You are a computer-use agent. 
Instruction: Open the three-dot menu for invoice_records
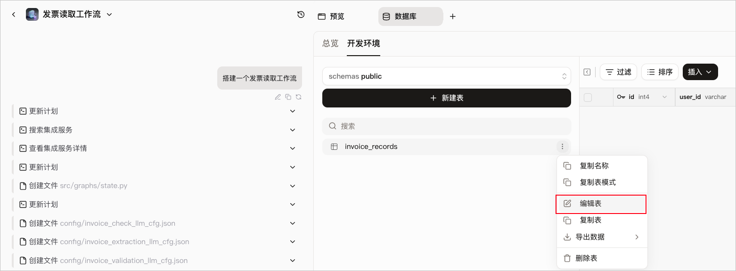562,147
